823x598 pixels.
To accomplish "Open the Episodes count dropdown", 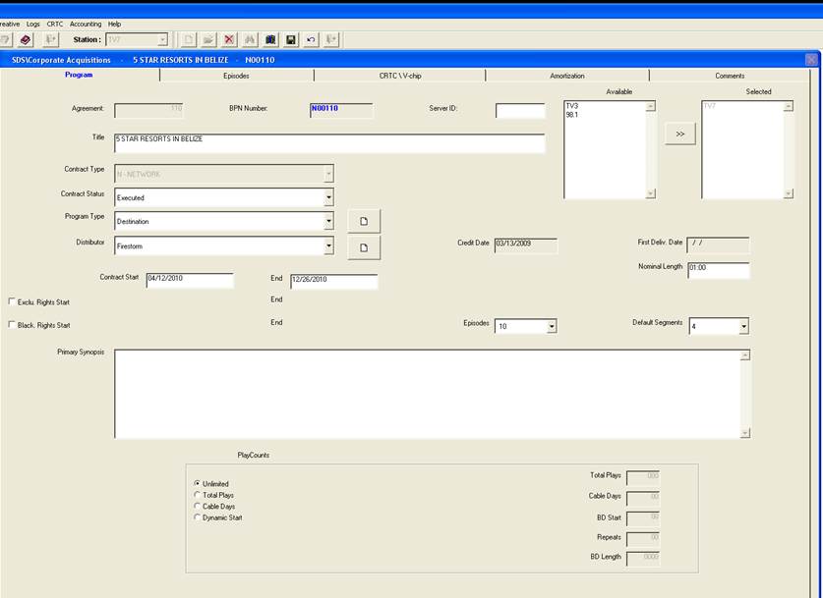I will click(552, 326).
